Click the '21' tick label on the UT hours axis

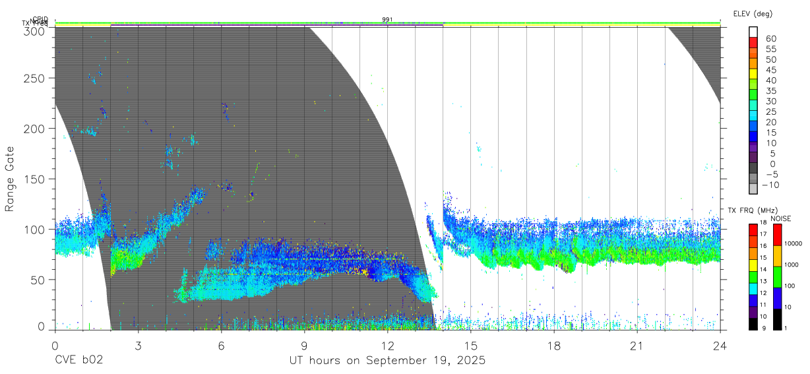pyautogui.click(x=637, y=346)
